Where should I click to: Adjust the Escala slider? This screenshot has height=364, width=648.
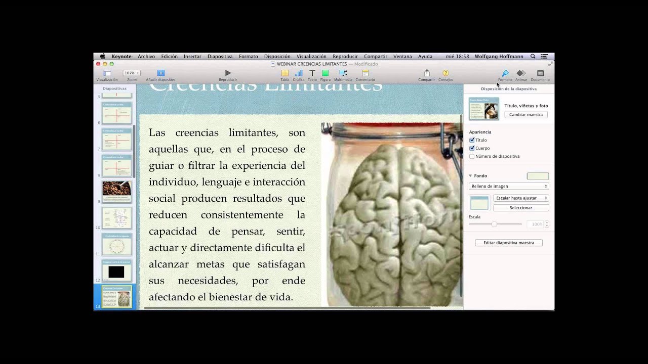[x=495, y=224]
